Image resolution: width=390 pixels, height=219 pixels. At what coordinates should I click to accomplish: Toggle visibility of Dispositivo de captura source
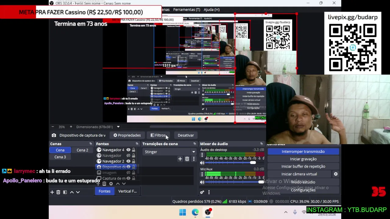pyautogui.click(x=128, y=167)
